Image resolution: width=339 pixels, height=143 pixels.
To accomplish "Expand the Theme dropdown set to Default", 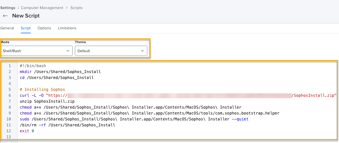I will [x=111, y=51].
